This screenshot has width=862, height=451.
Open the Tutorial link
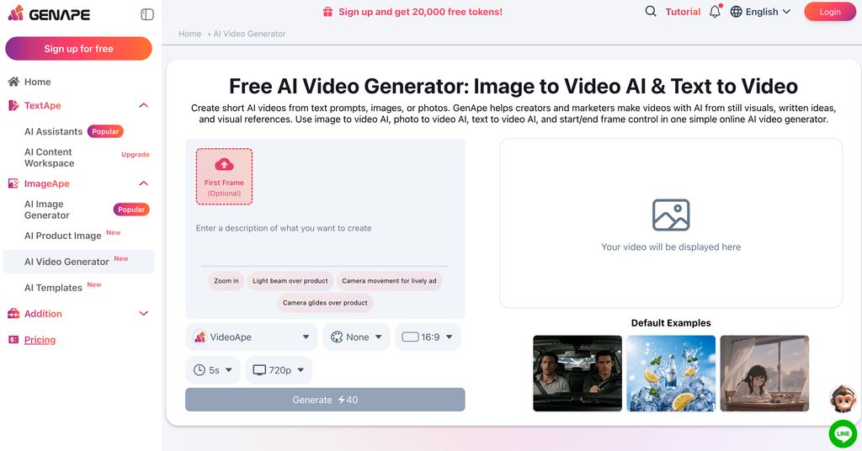pos(683,12)
